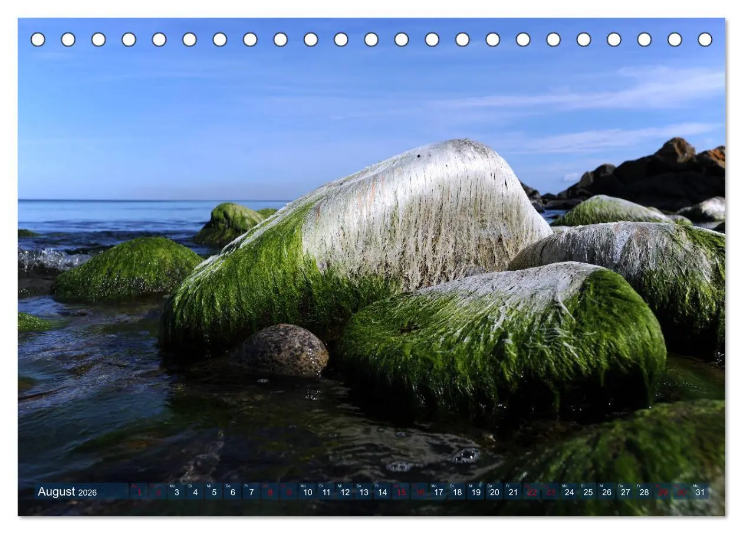Viewport: 743px width, 534px height.
Task: Select day 19 in the calendar strip
Action: (476, 492)
